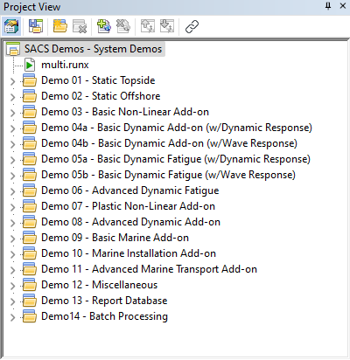Expand Demo14 - Batch Processing node
This screenshot has width=350, height=360.
click(12, 317)
